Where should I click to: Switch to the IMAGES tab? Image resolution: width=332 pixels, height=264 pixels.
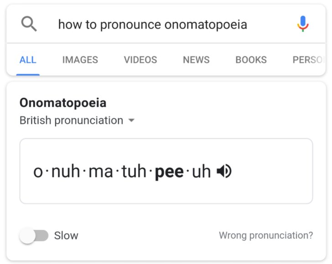[x=80, y=60]
